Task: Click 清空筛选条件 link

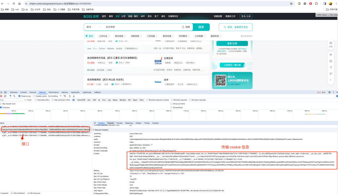Action: 246,36
